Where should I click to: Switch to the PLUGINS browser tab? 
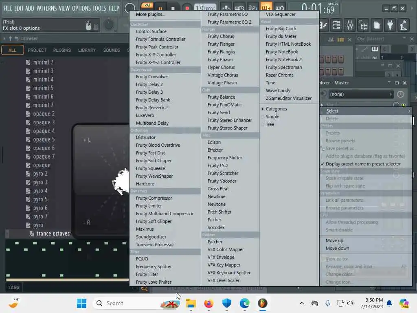pyautogui.click(x=62, y=50)
